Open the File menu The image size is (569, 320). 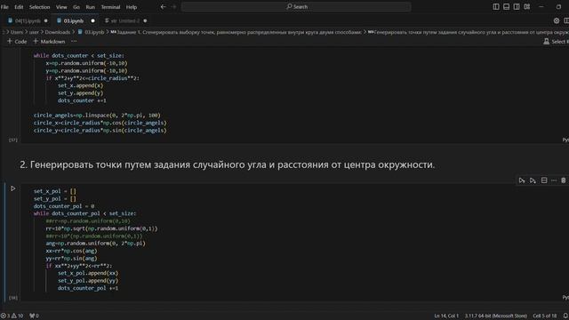[4, 7]
